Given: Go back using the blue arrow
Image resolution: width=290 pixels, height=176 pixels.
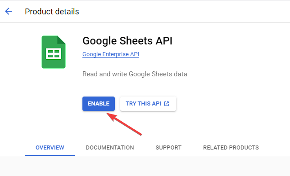Looking at the screenshot, I should pyautogui.click(x=9, y=11).
